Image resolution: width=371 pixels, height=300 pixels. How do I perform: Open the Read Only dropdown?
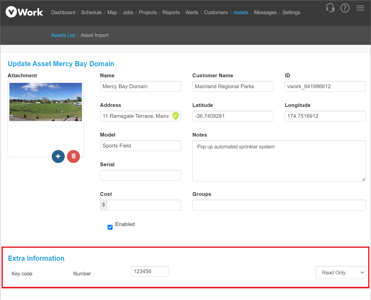(x=341, y=272)
